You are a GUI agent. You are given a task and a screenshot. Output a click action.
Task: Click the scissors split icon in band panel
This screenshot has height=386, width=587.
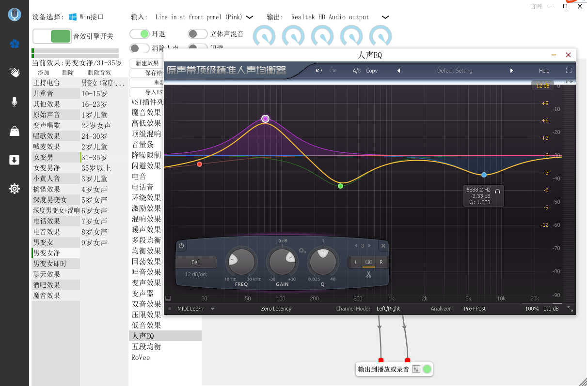pyautogui.click(x=368, y=275)
